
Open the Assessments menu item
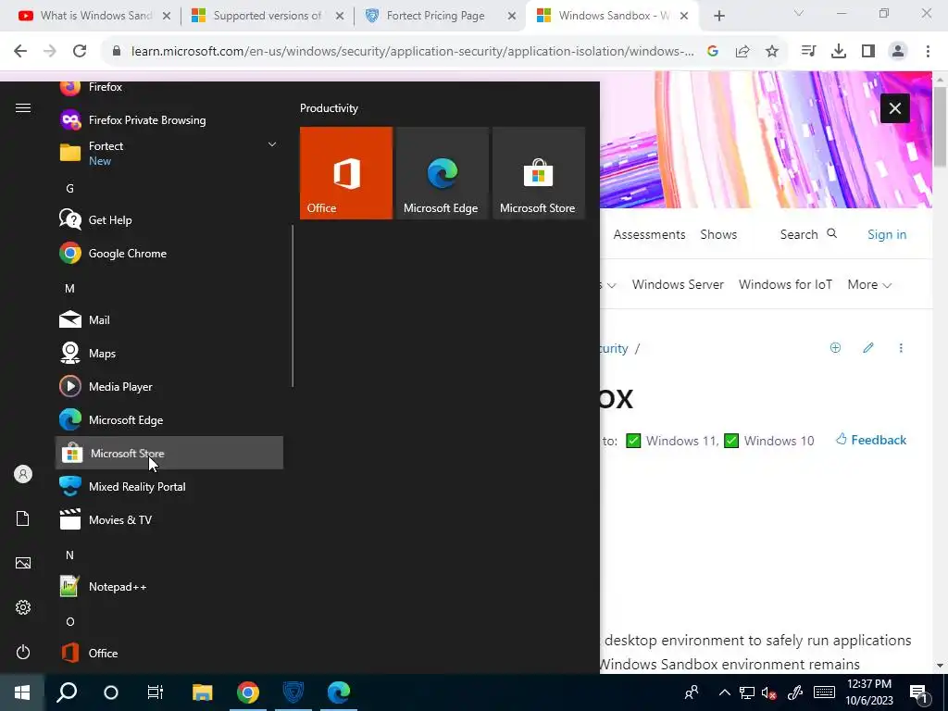(649, 234)
